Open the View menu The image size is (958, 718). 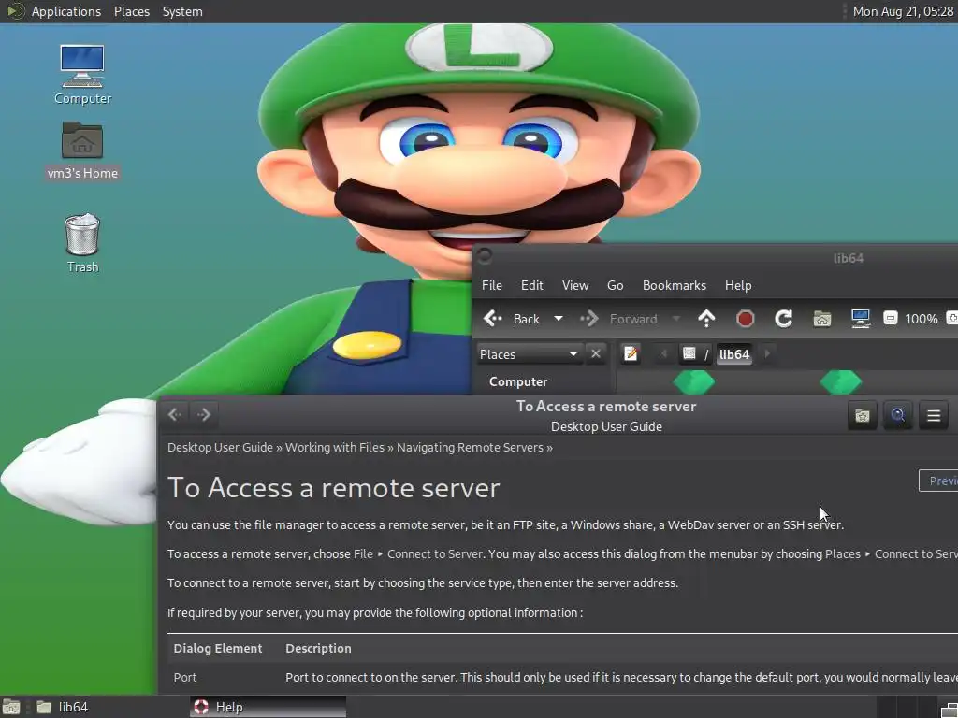[575, 285]
